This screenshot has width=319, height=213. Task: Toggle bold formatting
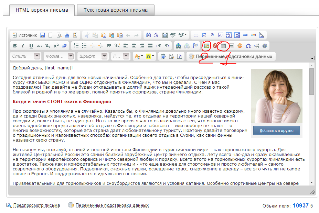(15, 46)
